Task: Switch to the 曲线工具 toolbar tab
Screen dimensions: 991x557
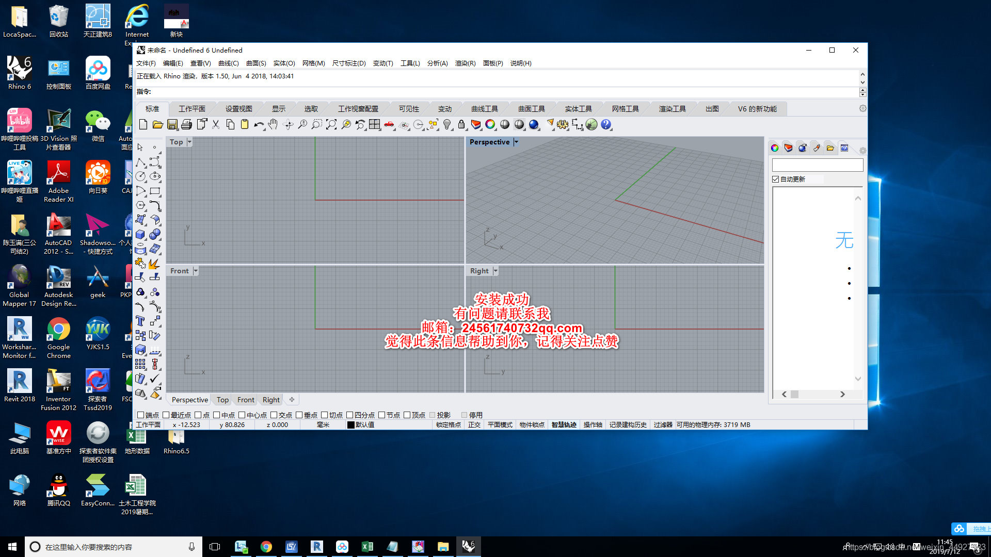Action: pyautogui.click(x=484, y=109)
